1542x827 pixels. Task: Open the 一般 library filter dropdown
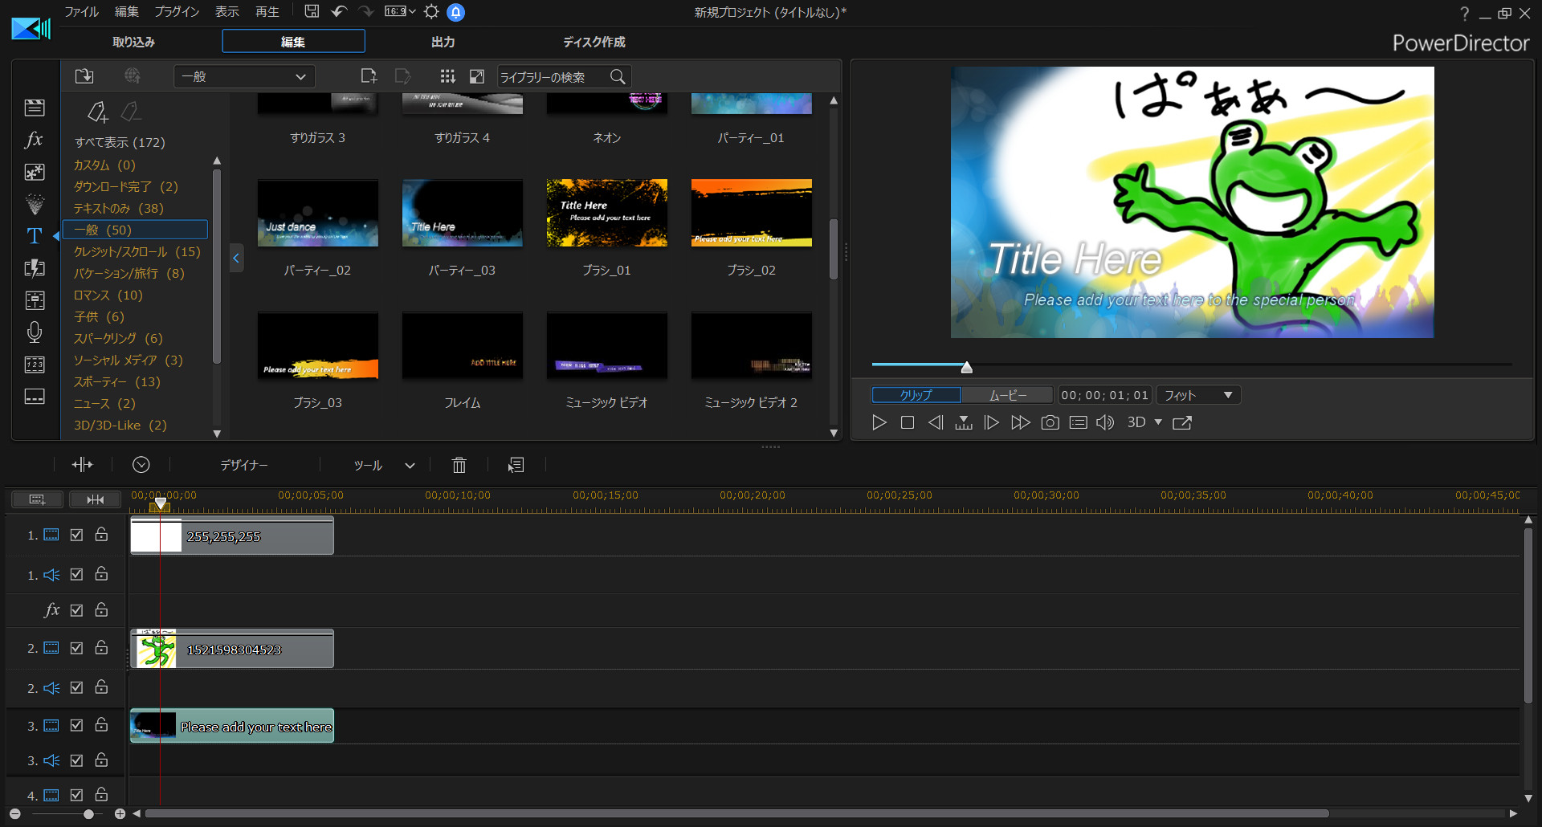point(244,76)
